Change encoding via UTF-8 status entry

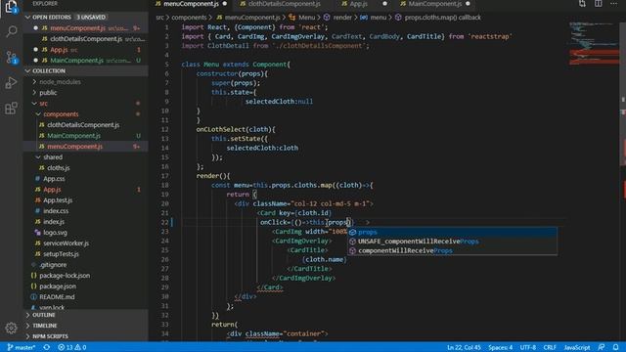528,347
